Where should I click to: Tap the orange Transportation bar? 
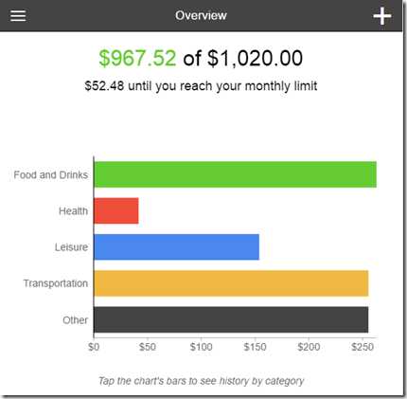coord(231,283)
